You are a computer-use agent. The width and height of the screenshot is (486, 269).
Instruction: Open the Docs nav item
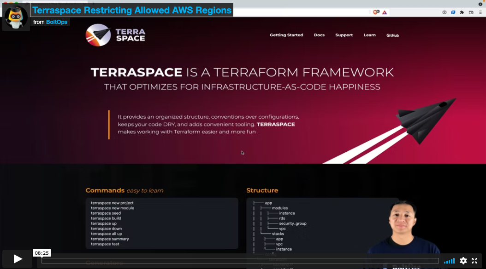coord(319,35)
